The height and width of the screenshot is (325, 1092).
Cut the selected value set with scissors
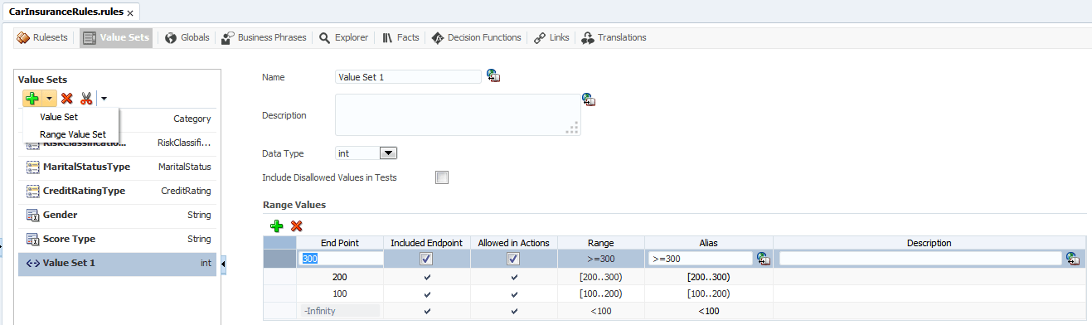(85, 98)
